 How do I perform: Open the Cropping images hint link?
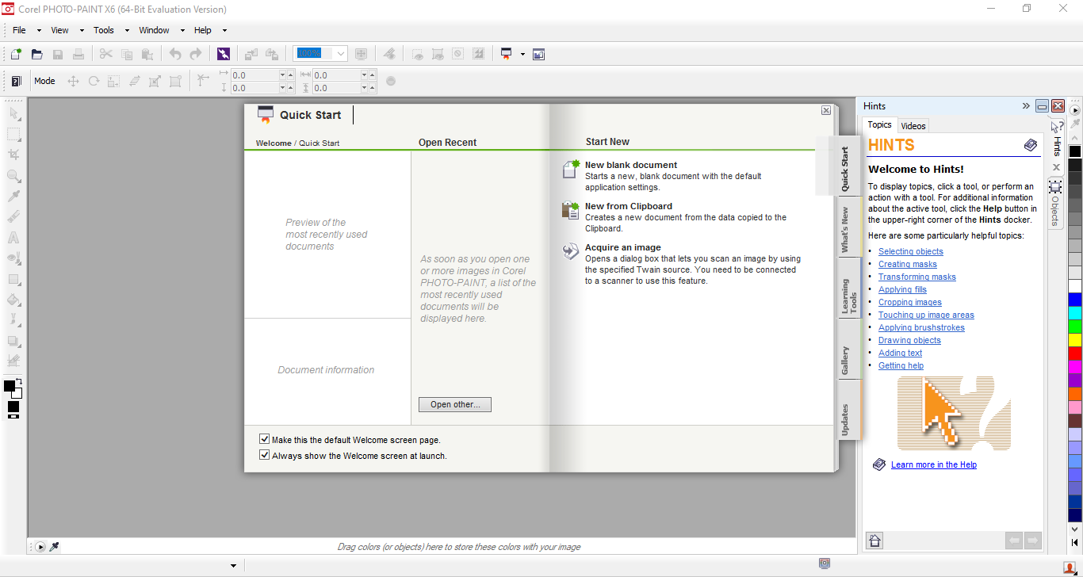[x=909, y=302]
